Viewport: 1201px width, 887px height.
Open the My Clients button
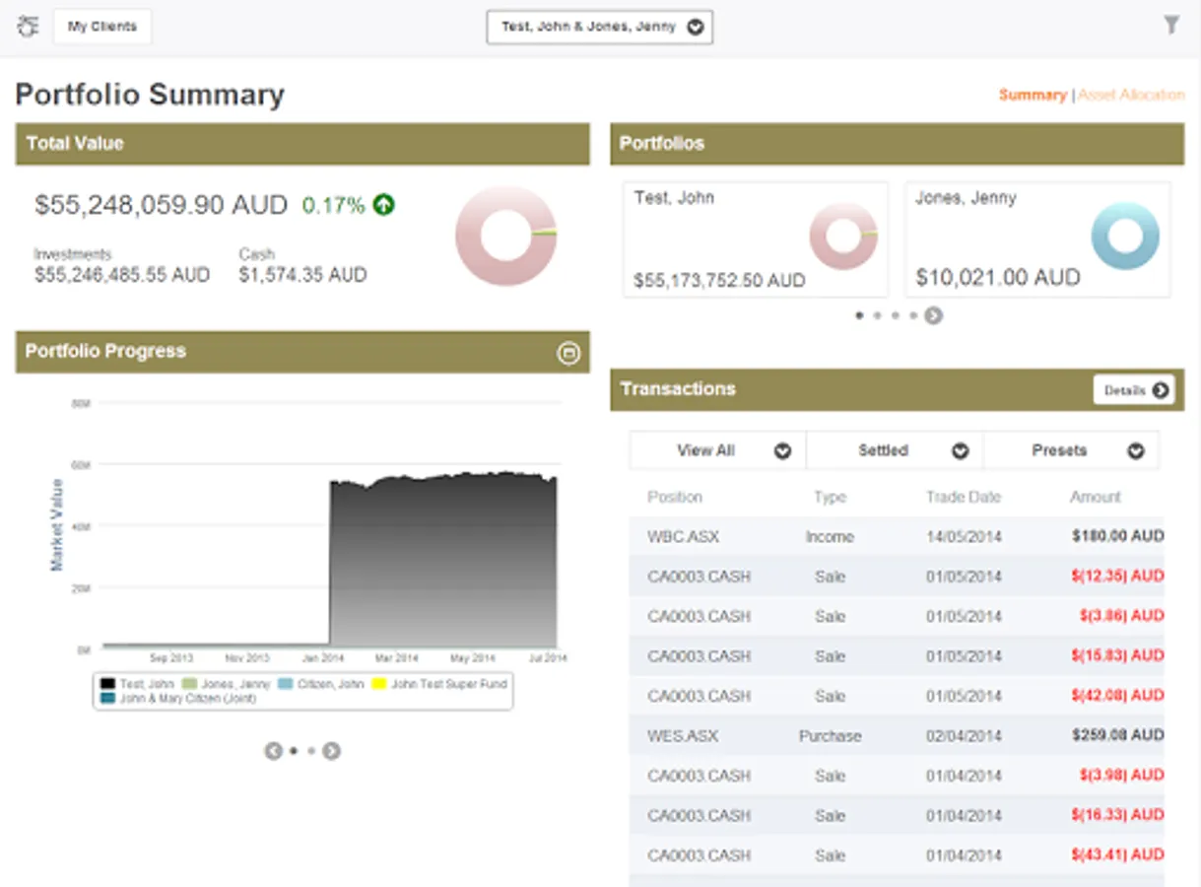click(102, 27)
